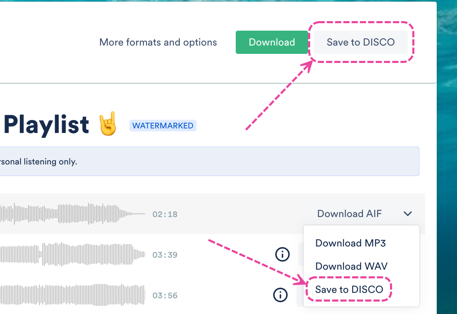Open More formats and options
This screenshot has height=314, width=457.
pyautogui.click(x=158, y=42)
